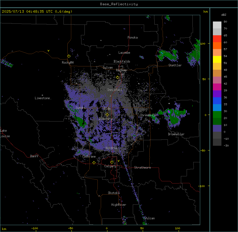The width and height of the screenshot is (238, 232).
Task: Click the Innisfail city label
Action: (x=115, y=90)
